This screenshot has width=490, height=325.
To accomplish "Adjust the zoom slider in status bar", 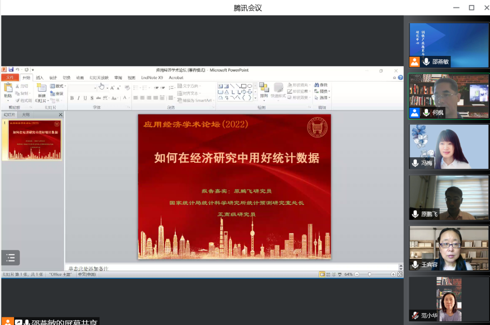I will 370,274.
